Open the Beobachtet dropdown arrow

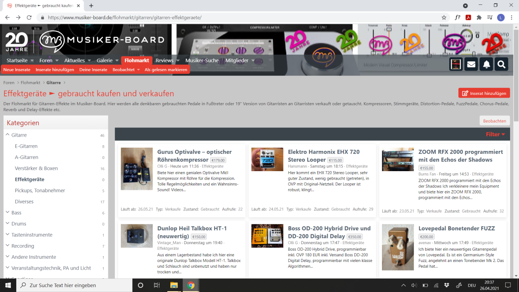[x=138, y=70]
